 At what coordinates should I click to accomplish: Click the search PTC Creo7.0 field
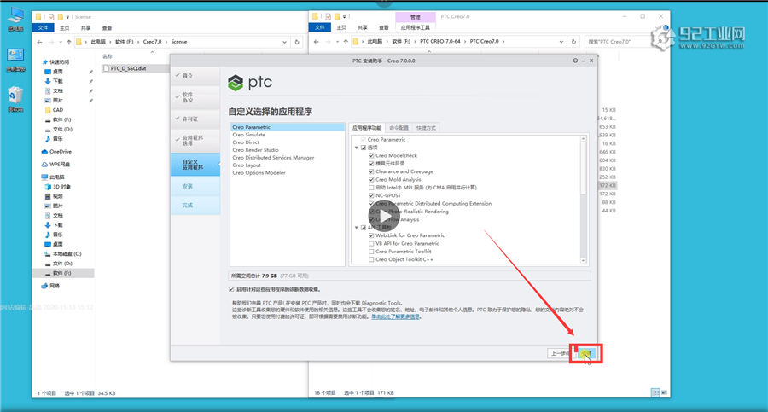click(618, 42)
